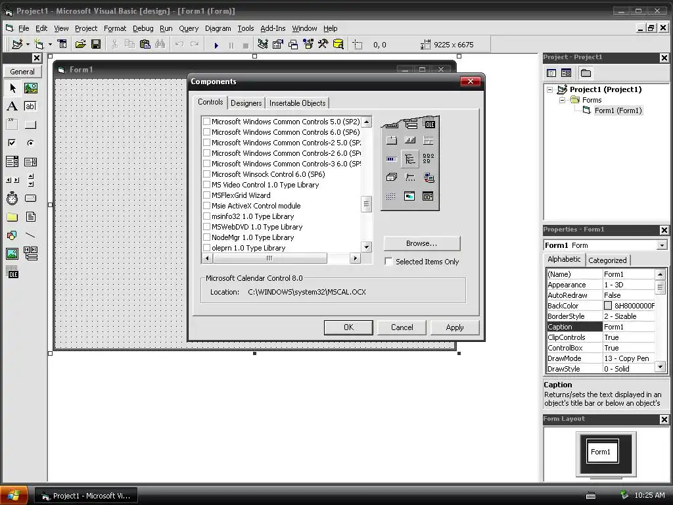This screenshot has height=505, width=673.
Task: Click Open Project toolbar icon
Action: click(x=80, y=44)
